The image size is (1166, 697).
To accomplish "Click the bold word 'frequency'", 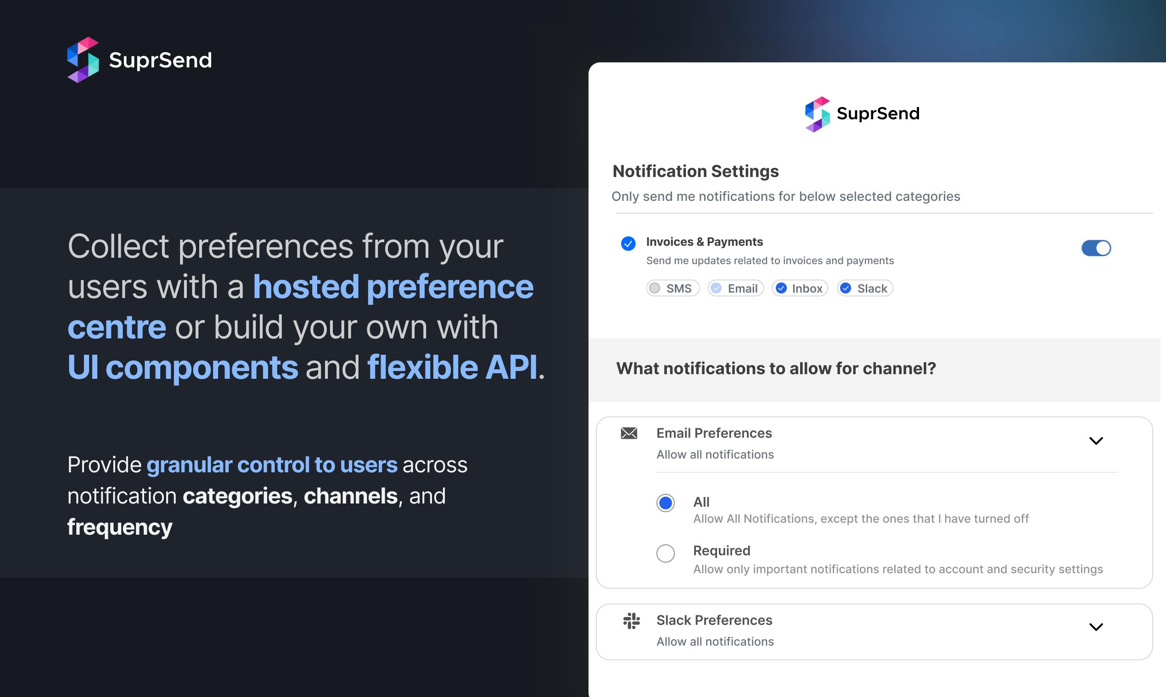I will (120, 527).
